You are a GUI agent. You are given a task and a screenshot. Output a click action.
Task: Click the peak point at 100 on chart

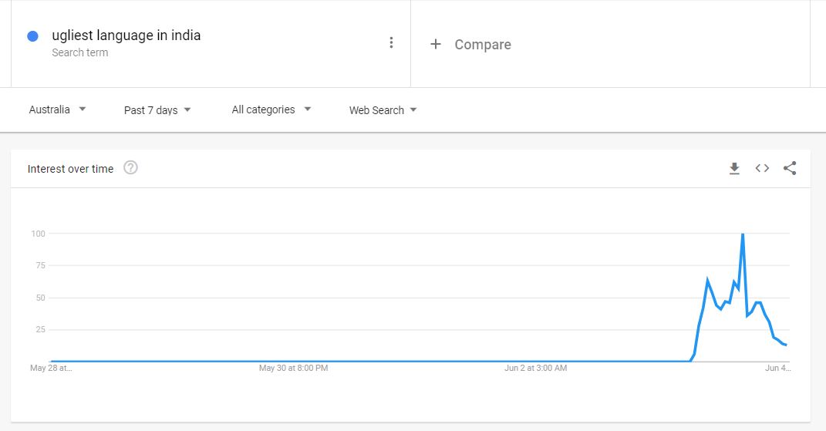click(x=742, y=234)
